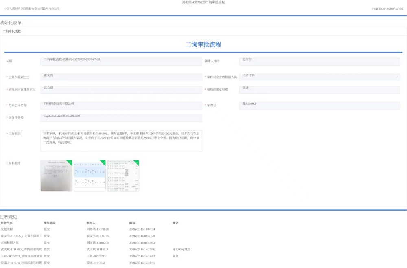
Task: Open the third spreadsheet thumbnail
Action: (x=123, y=176)
